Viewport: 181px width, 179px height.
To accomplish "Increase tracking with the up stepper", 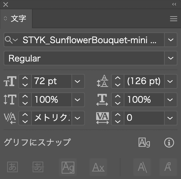I will 118,115.
